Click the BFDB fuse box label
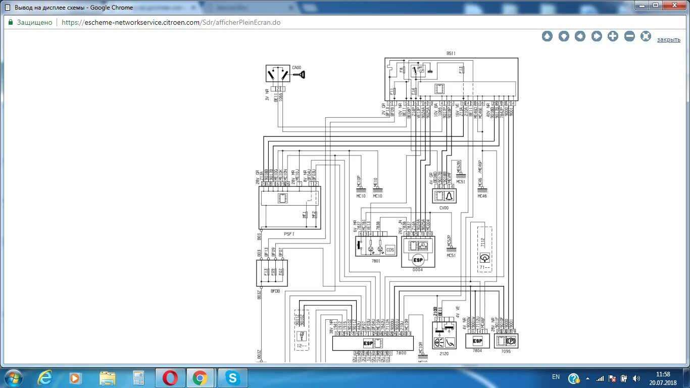The width and height of the screenshot is (690, 388). (x=275, y=291)
